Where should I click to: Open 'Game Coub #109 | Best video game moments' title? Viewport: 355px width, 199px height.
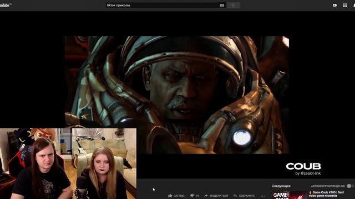326,194
